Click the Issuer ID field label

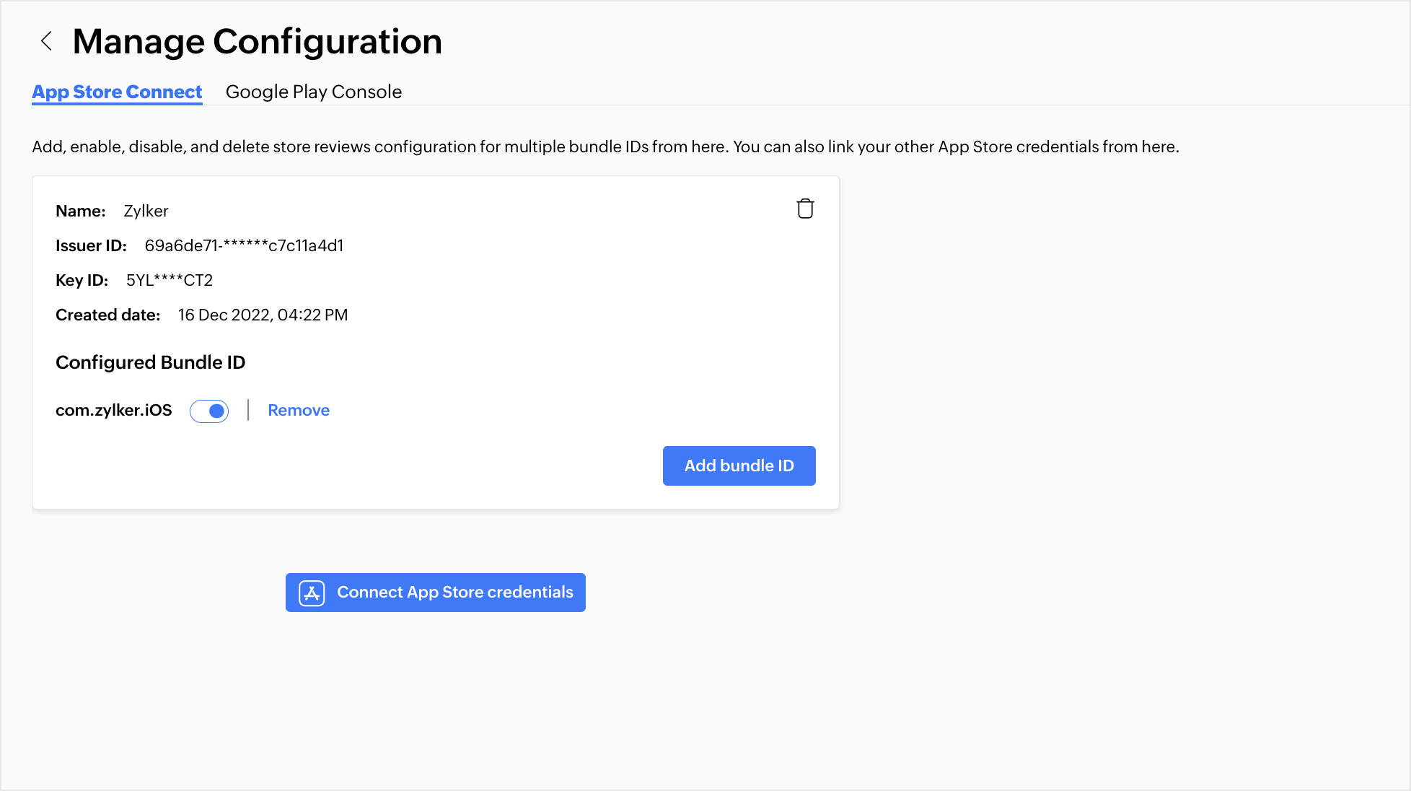point(91,245)
